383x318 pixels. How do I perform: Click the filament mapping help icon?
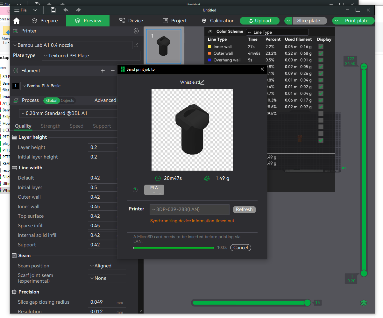(x=135, y=190)
